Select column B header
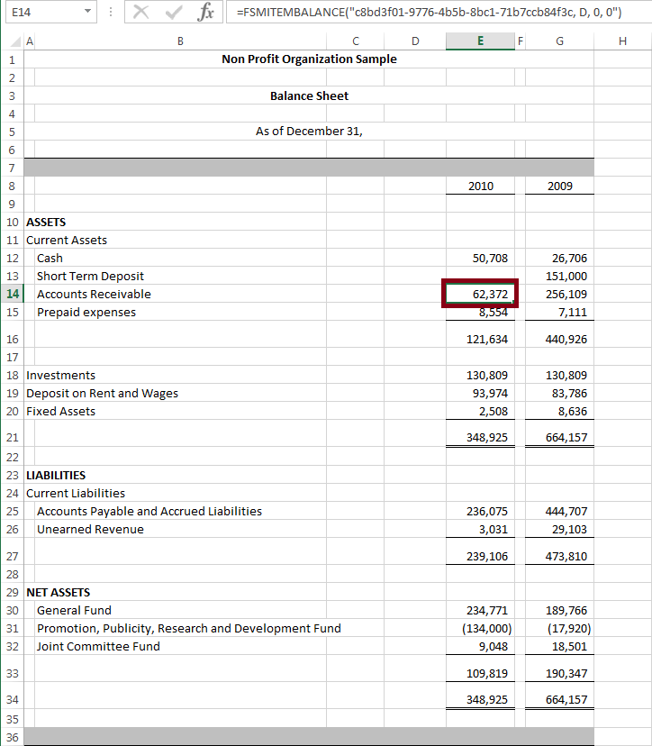Viewport: 652px width, 746px height. coord(180,41)
